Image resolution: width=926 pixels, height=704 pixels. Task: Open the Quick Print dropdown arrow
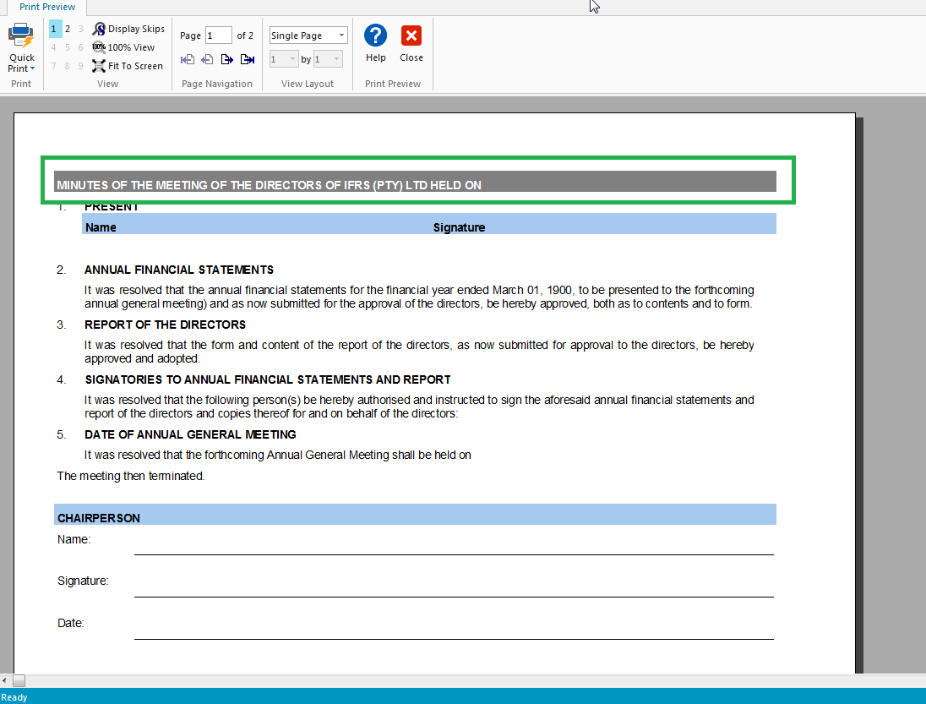32,68
